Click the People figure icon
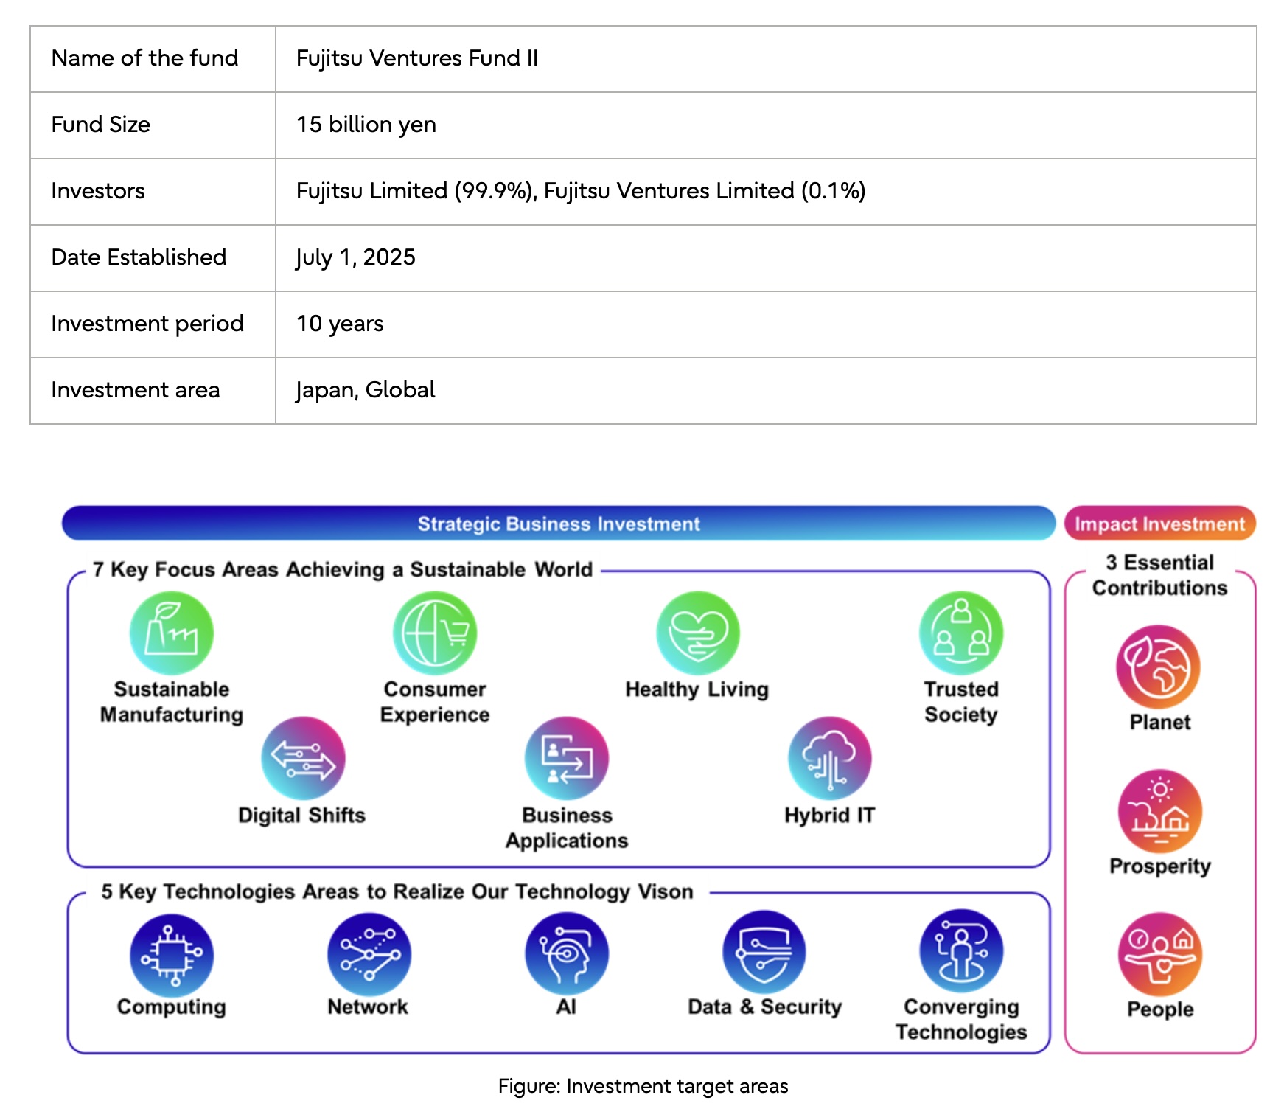This screenshot has height=1109, width=1284. 1160,954
